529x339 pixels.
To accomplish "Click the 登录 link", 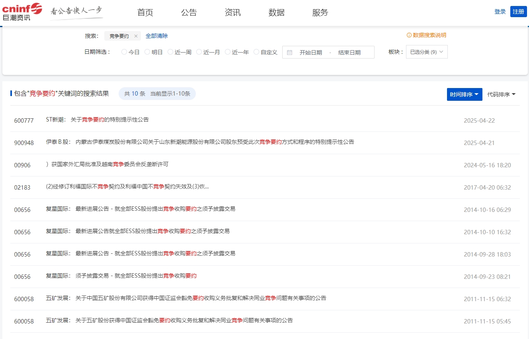I will coord(500,12).
